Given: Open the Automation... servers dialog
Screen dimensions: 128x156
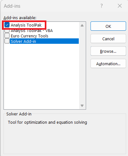Looking at the screenshot, I should [108, 64].
